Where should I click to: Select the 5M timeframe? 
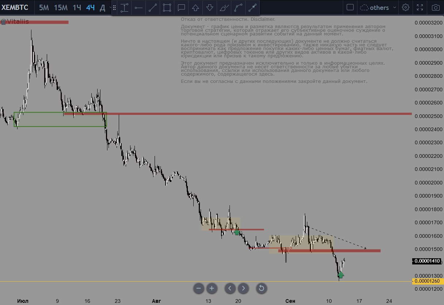[43, 7]
